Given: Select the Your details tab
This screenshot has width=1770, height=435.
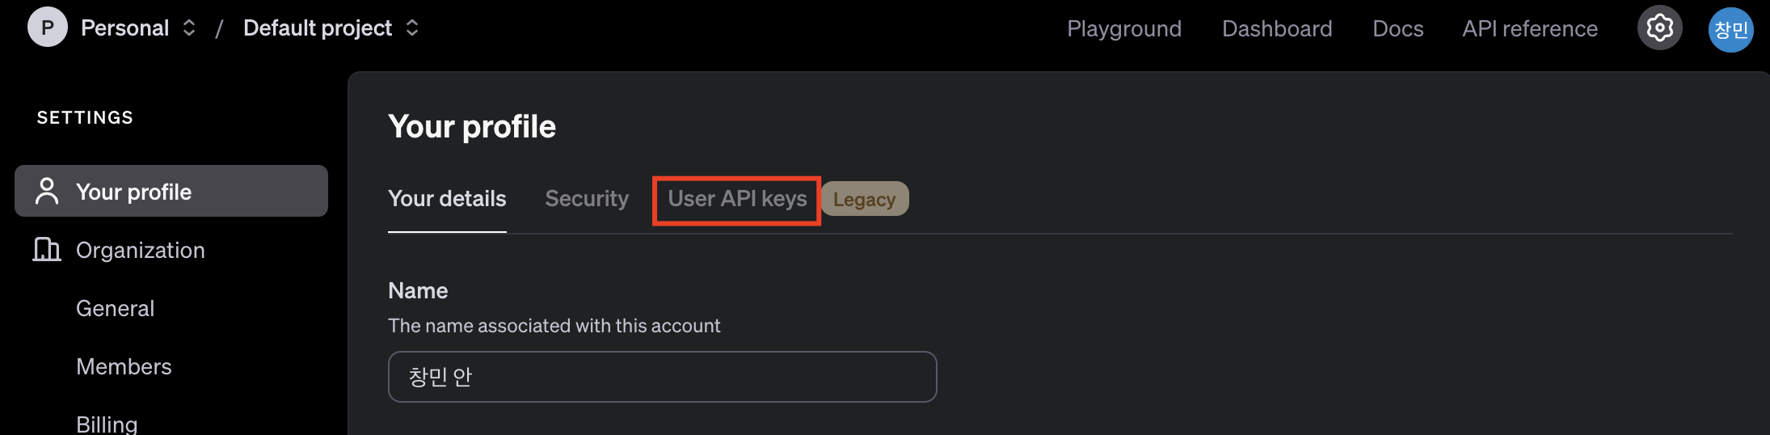Looking at the screenshot, I should pyautogui.click(x=447, y=199).
